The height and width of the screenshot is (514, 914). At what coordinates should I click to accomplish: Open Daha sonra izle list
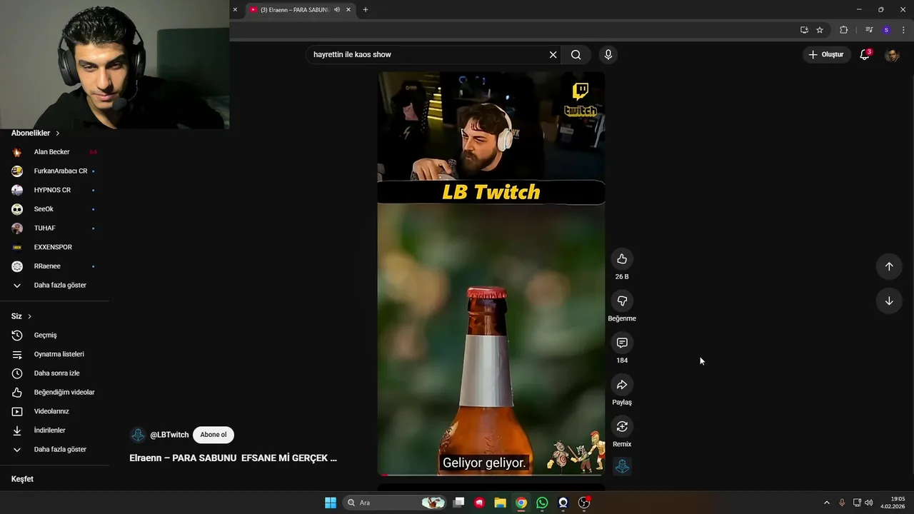coord(56,373)
